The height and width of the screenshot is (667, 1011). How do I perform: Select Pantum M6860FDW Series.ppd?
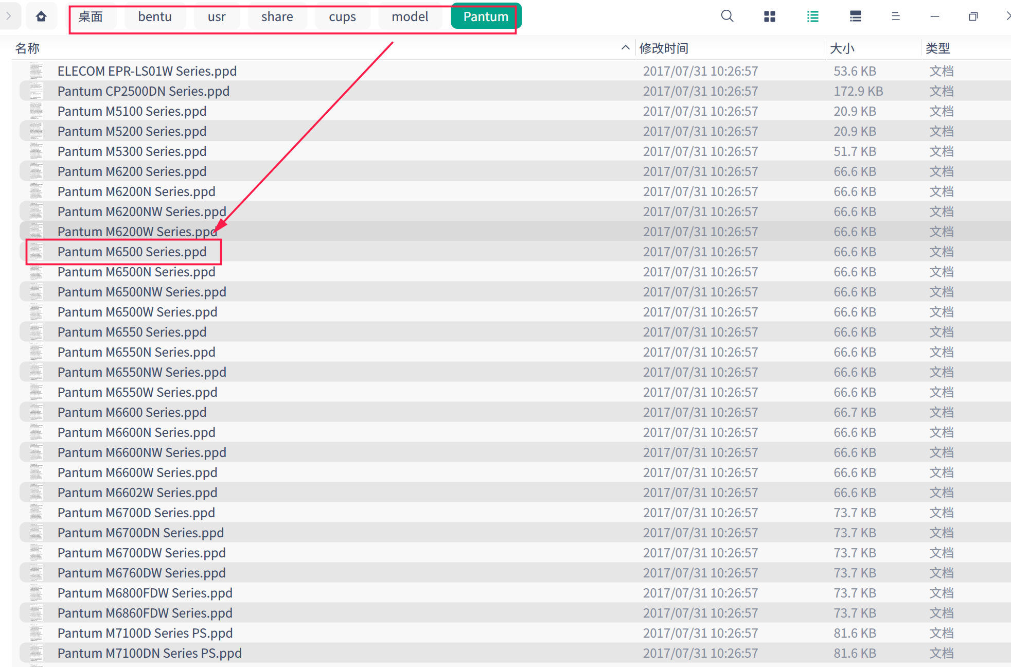pyautogui.click(x=145, y=613)
